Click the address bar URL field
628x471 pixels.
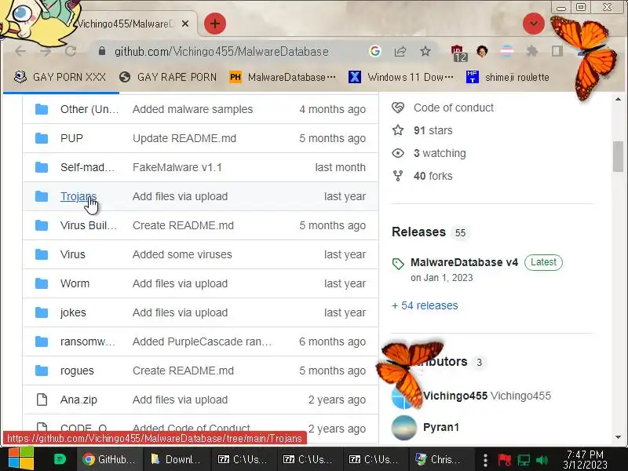pyautogui.click(x=221, y=51)
